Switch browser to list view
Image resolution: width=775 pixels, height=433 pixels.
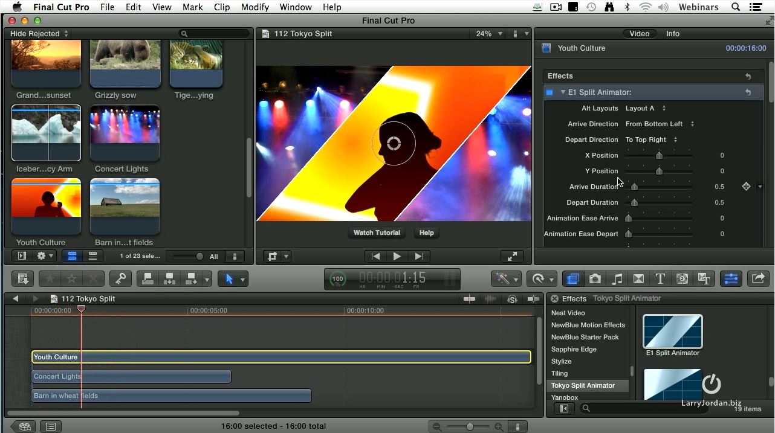point(92,256)
